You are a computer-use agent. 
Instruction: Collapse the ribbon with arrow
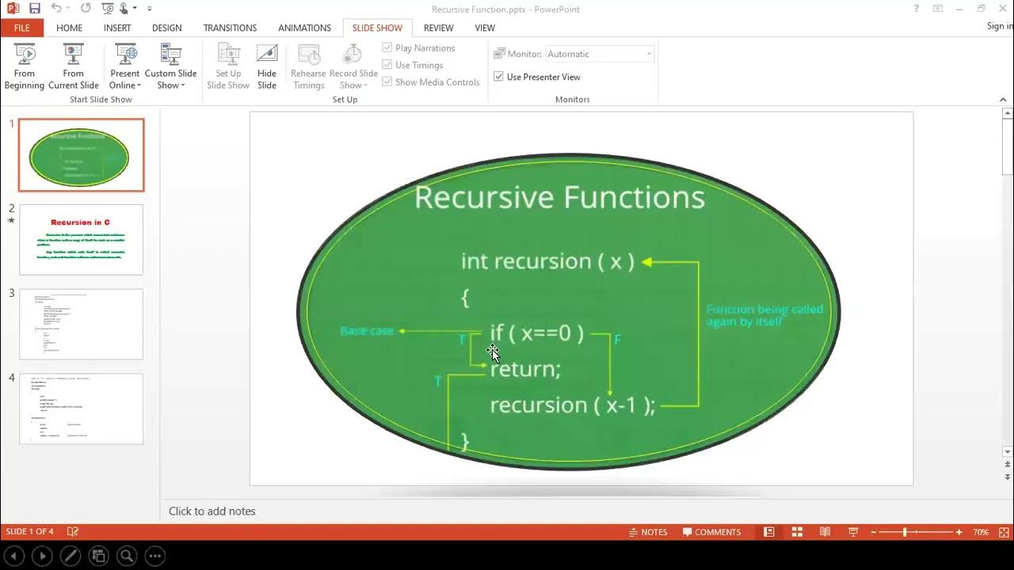[x=1003, y=100]
